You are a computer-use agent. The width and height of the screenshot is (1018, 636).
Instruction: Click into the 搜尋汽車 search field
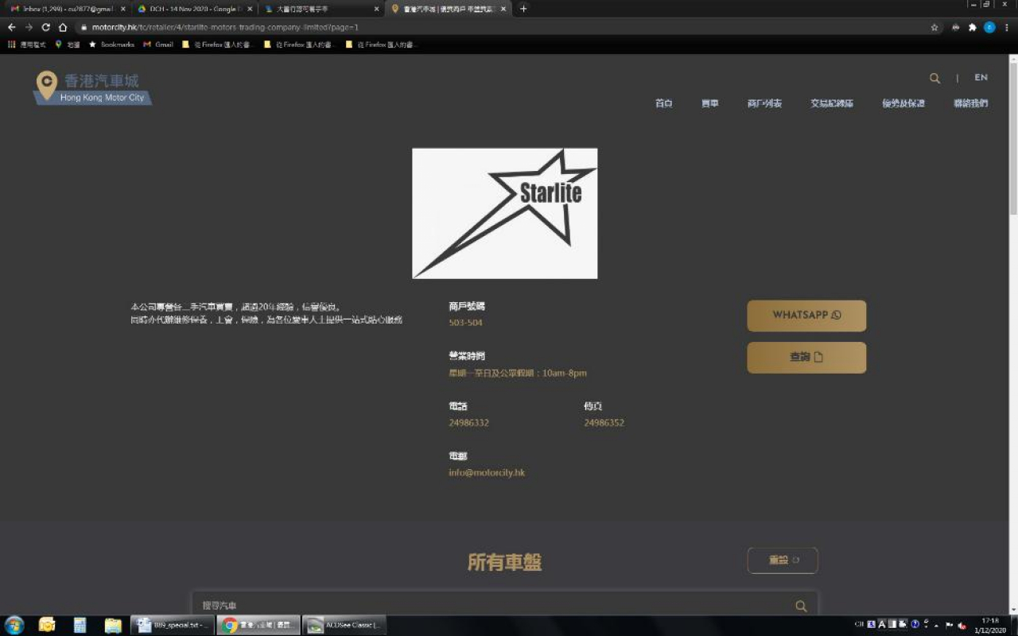[x=493, y=606]
